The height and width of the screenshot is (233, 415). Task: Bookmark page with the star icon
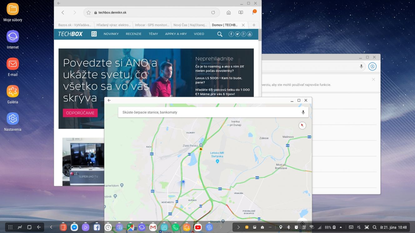click(x=88, y=12)
